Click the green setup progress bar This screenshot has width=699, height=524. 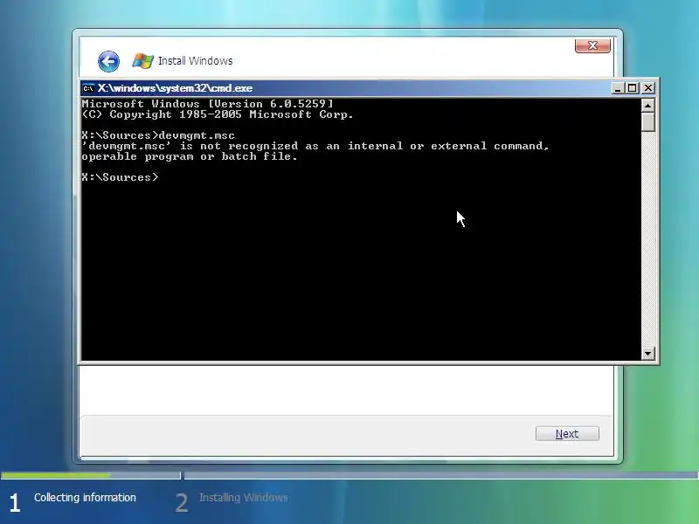(56, 475)
